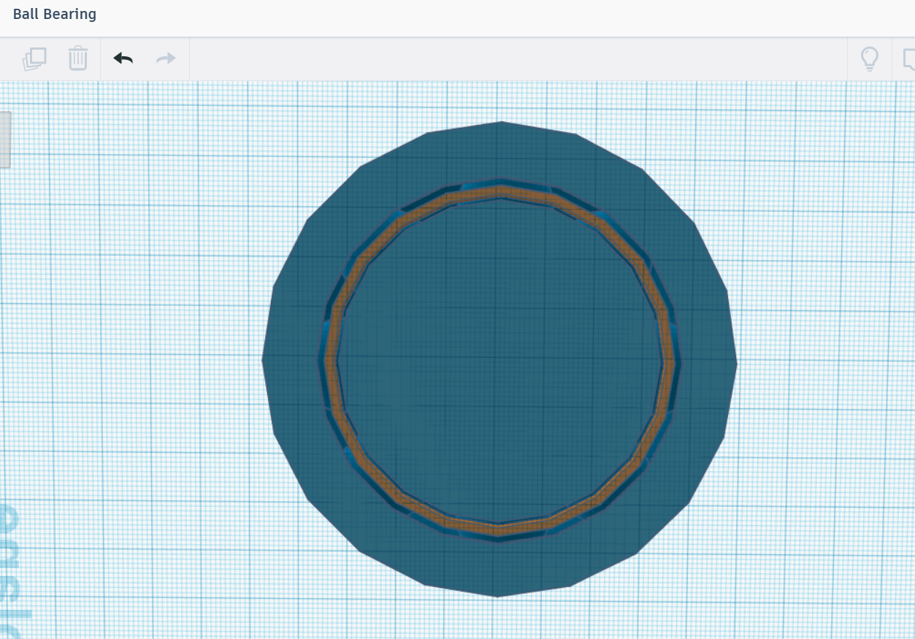Duplicate the bearing using the copy icon
Screen dimensions: 915x639
(x=34, y=58)
